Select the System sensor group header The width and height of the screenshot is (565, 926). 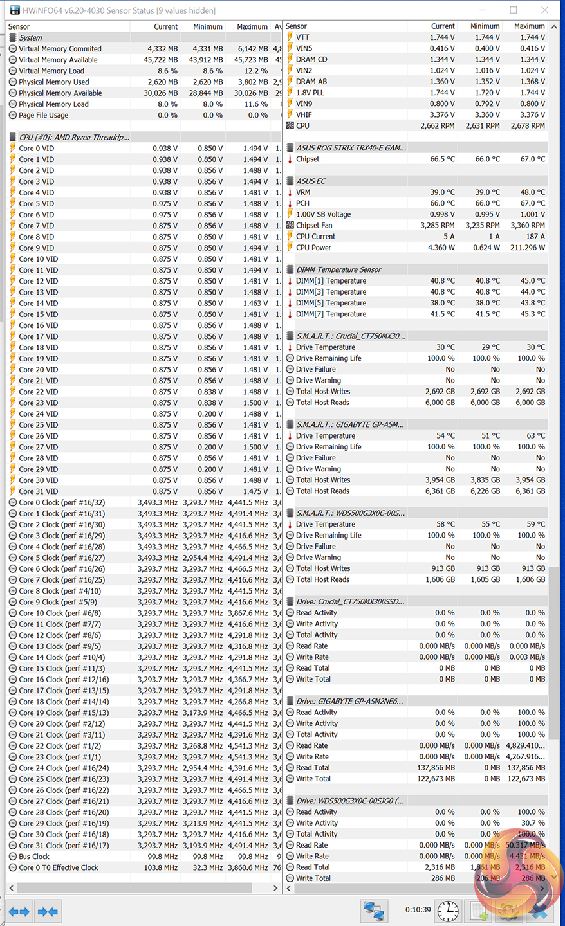click(144, 38)
